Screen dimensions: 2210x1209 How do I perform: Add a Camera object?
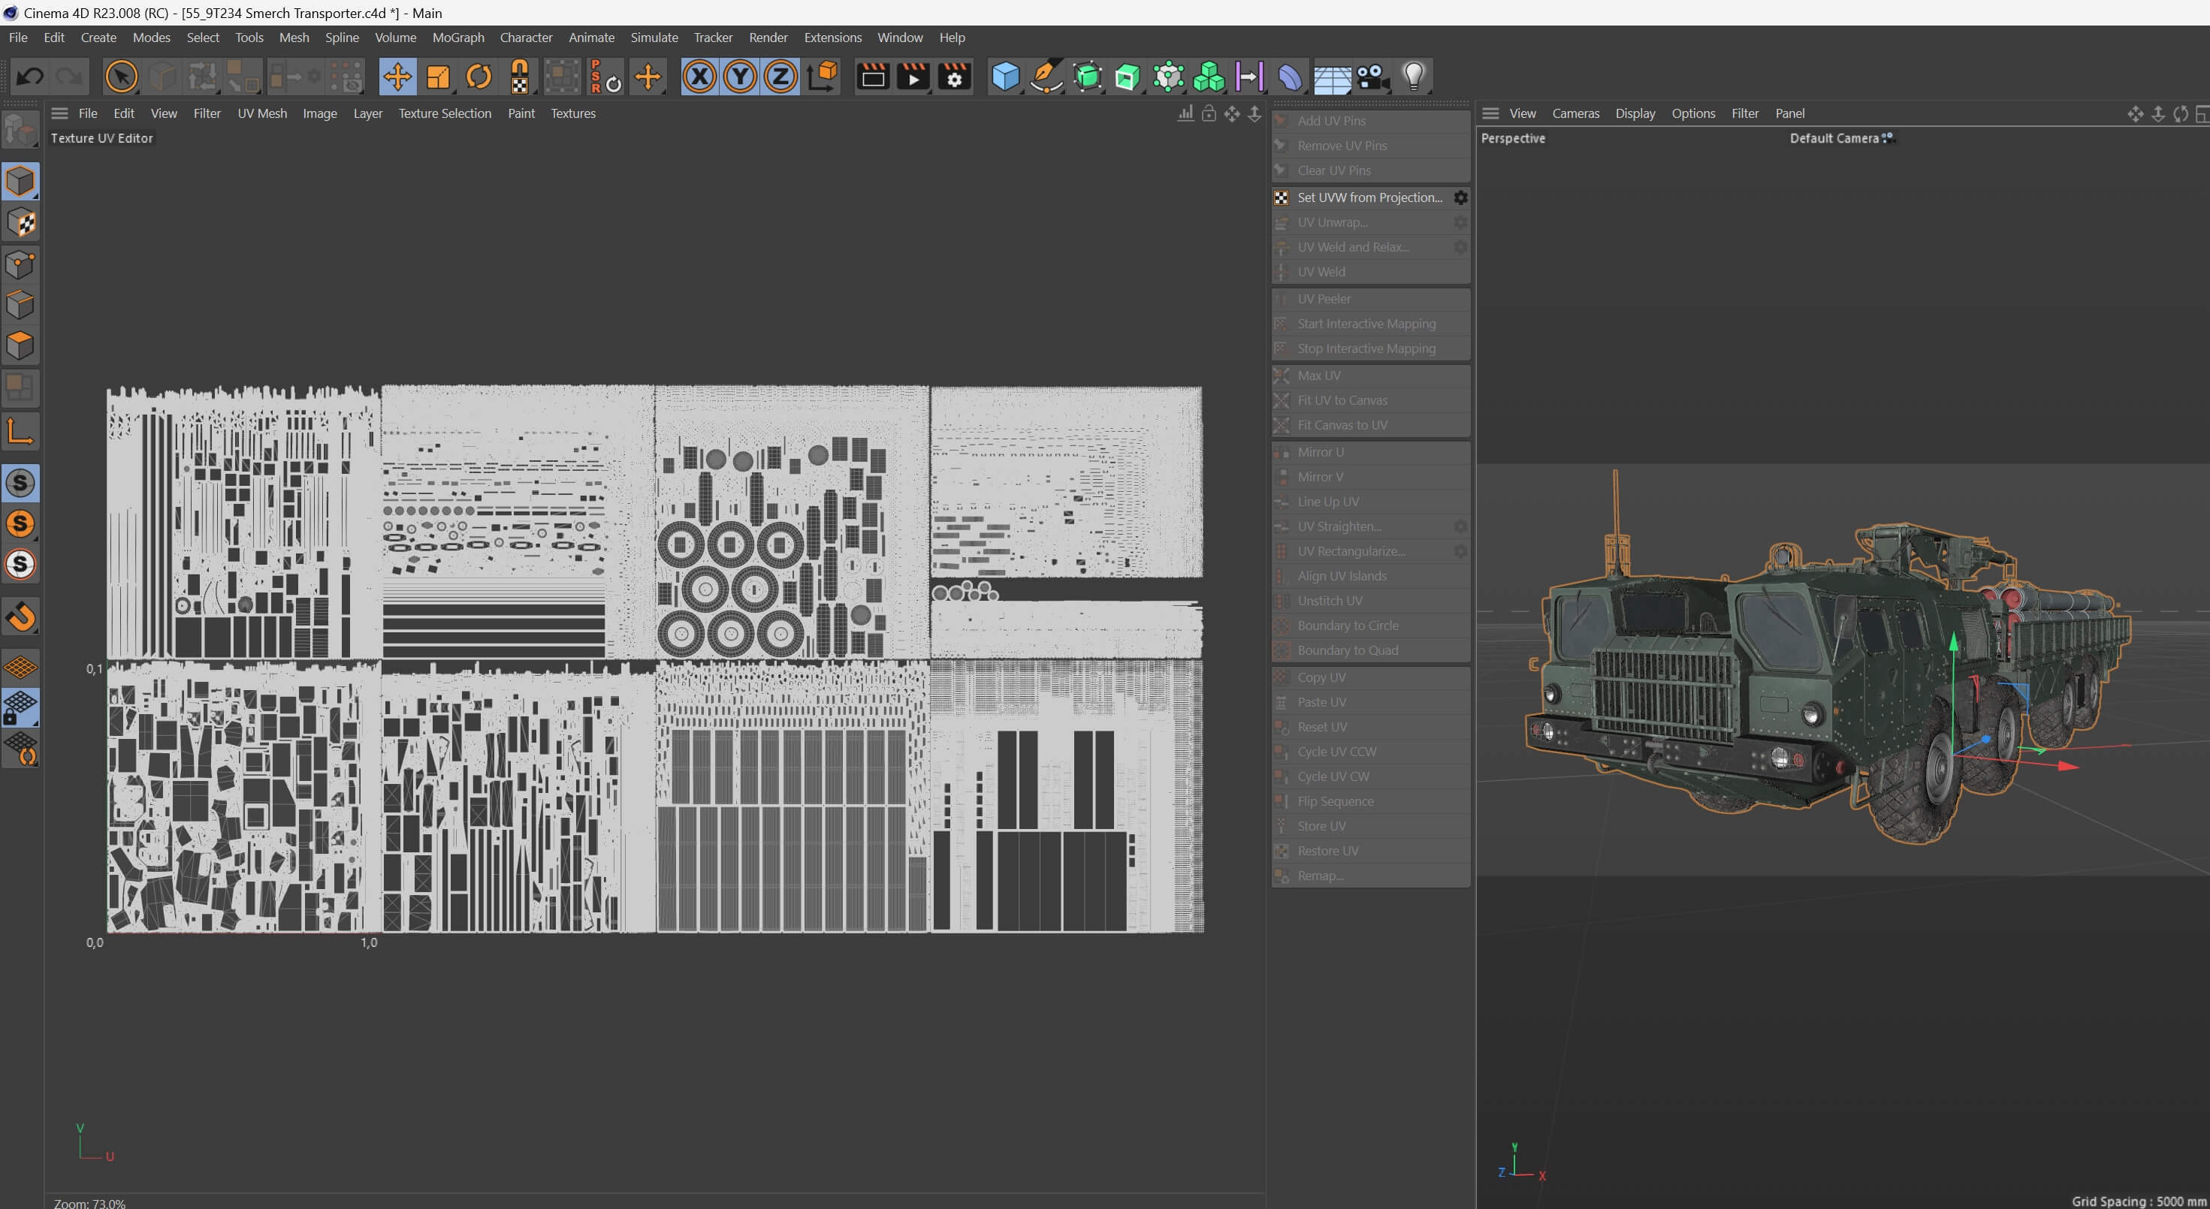pyautogui.click(x=1372, y=77)
